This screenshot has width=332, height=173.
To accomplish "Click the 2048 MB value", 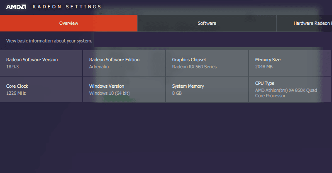I will [x=264, y=67].
